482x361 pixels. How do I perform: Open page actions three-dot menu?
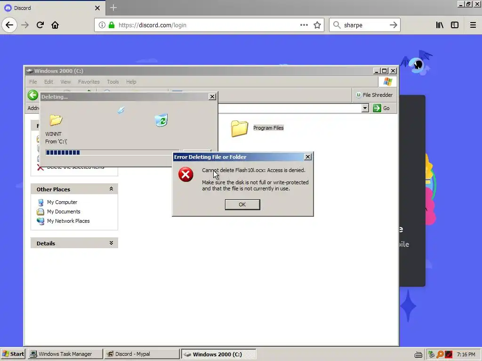point(304,25)
